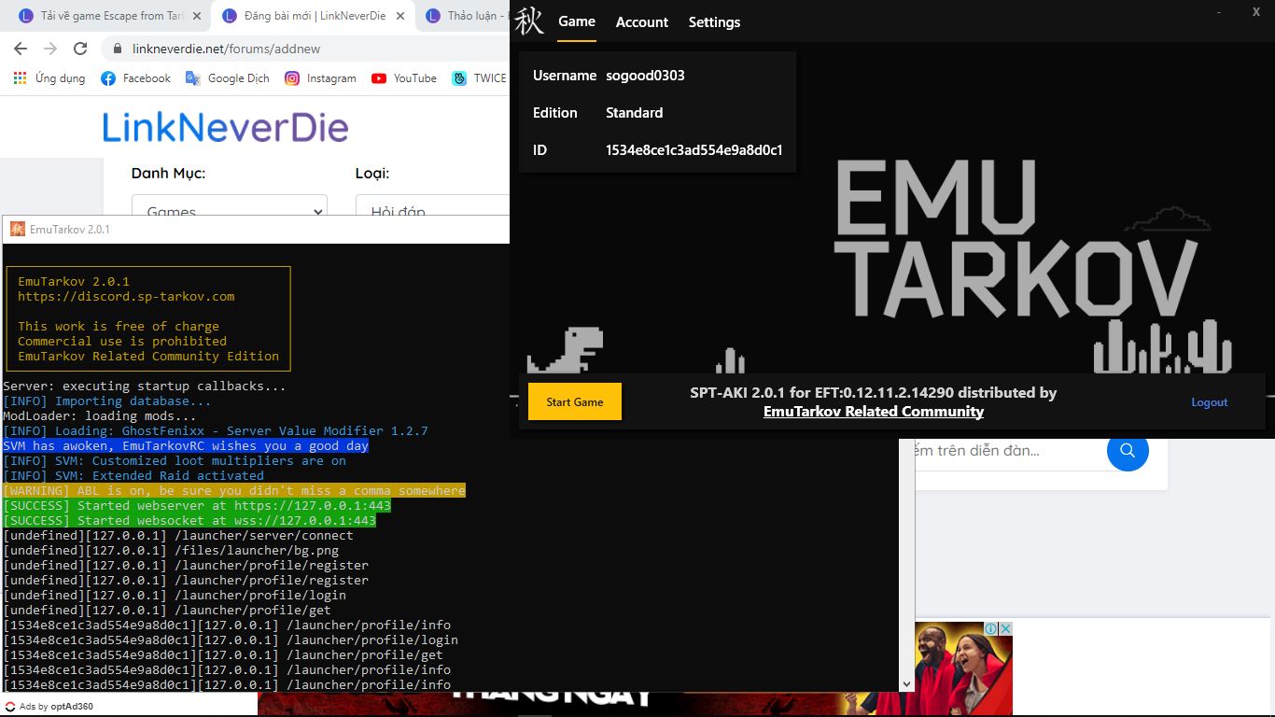Expand the Loại Hỏi đáp dropdown
Image resolution: width=1275 pixels, height=717 pixels.
[431, 211]
